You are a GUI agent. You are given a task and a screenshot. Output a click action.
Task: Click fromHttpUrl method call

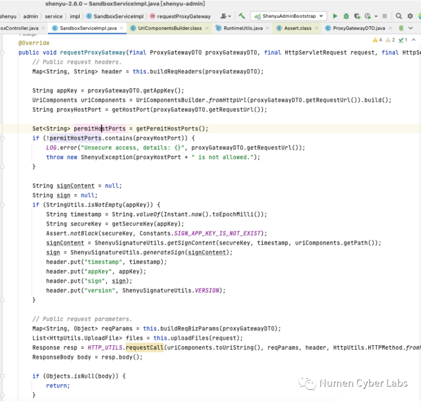[228, 100]
